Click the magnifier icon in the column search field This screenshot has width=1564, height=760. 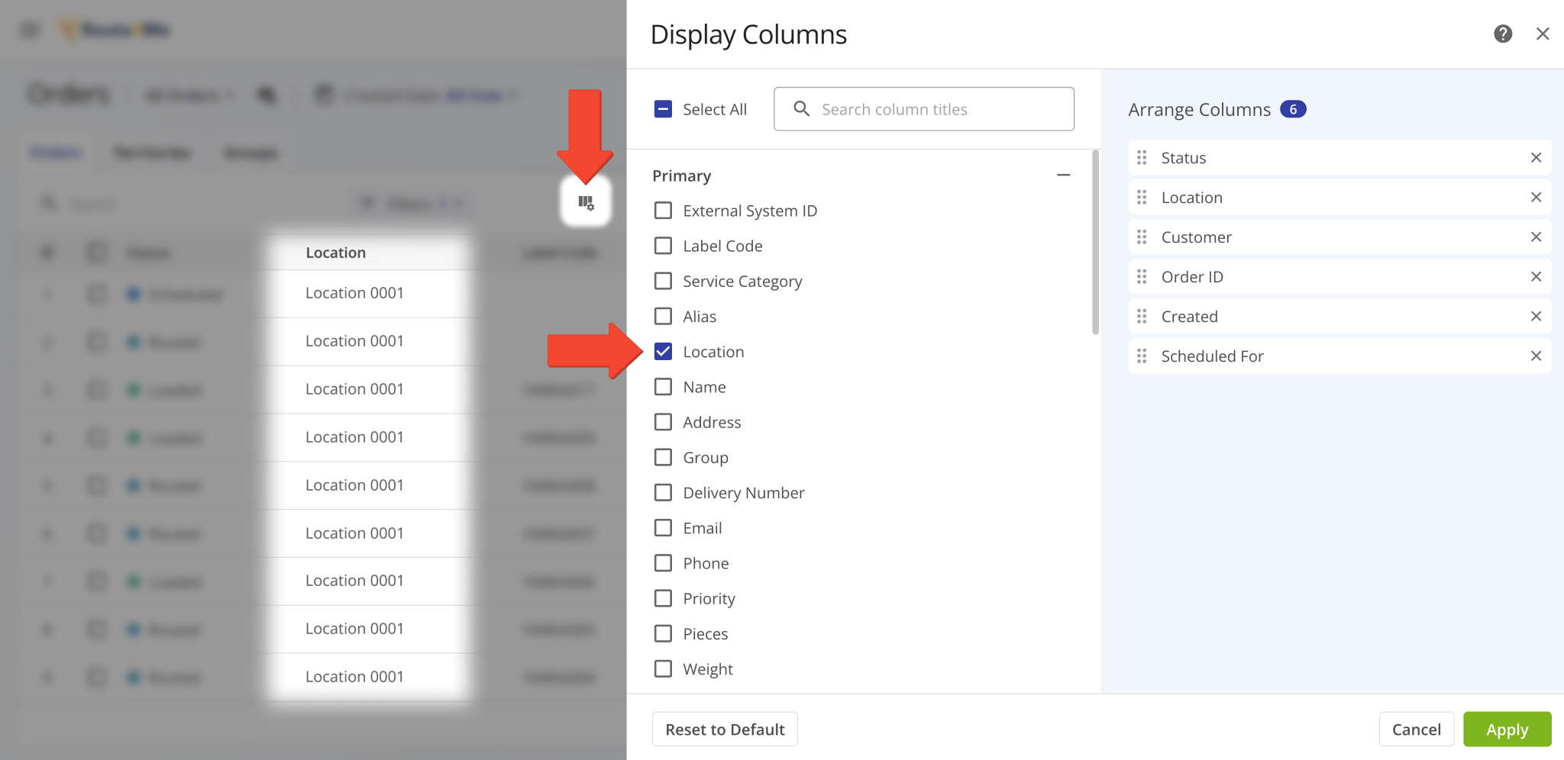[801, 108]
